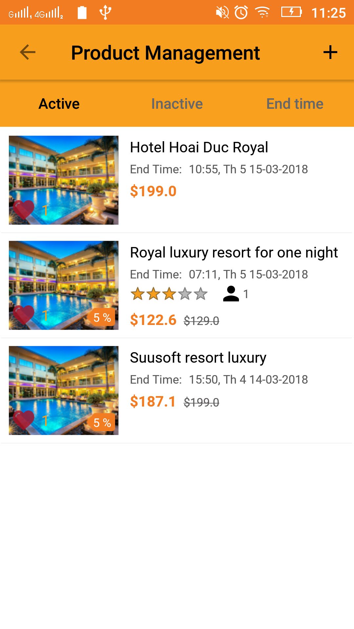
Task: Switch to the Inactive tab
Action: (x=177, y=104)
